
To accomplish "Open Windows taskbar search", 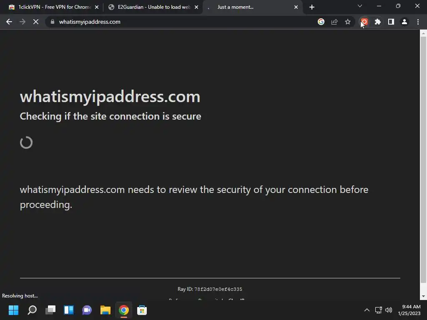I will point(32,310).
